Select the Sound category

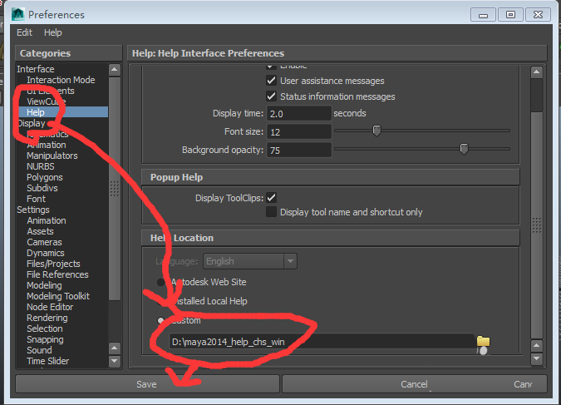coord(39,350)
